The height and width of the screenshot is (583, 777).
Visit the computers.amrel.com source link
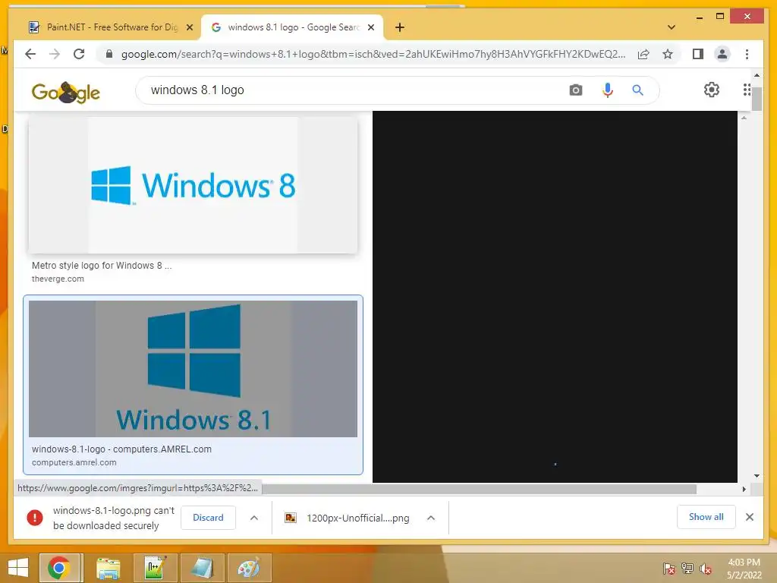tap(74, 462)
